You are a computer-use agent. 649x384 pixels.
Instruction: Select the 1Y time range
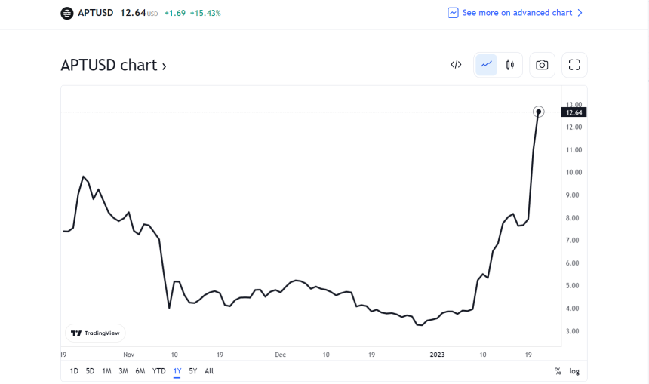point(177,371)
